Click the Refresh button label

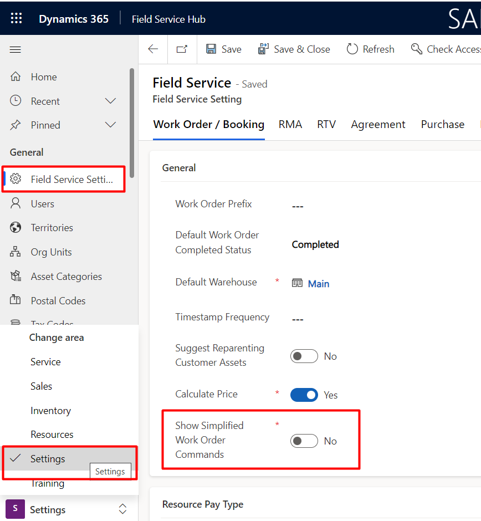click(378, 49)
